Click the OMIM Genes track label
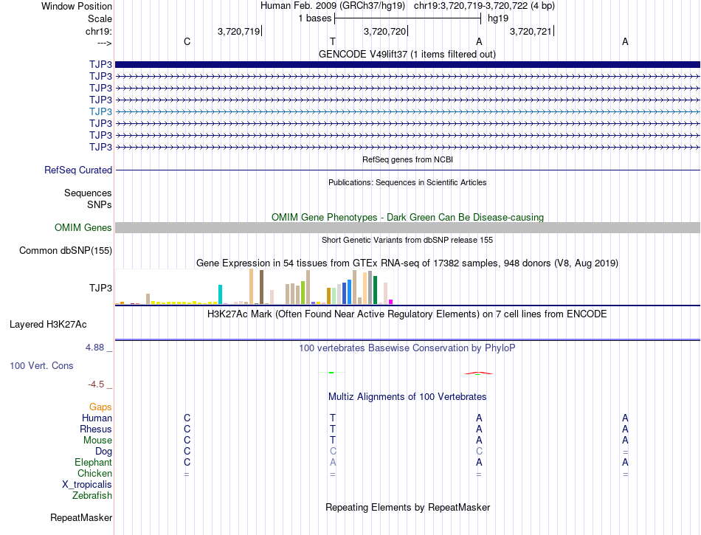 [x=83, y=228]
